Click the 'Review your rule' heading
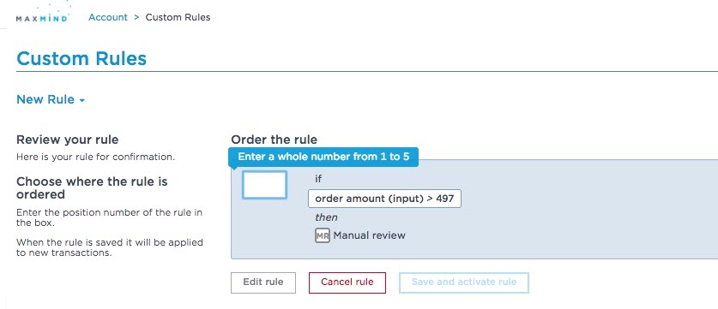This screenshot has width=718, height=309. 67,140
